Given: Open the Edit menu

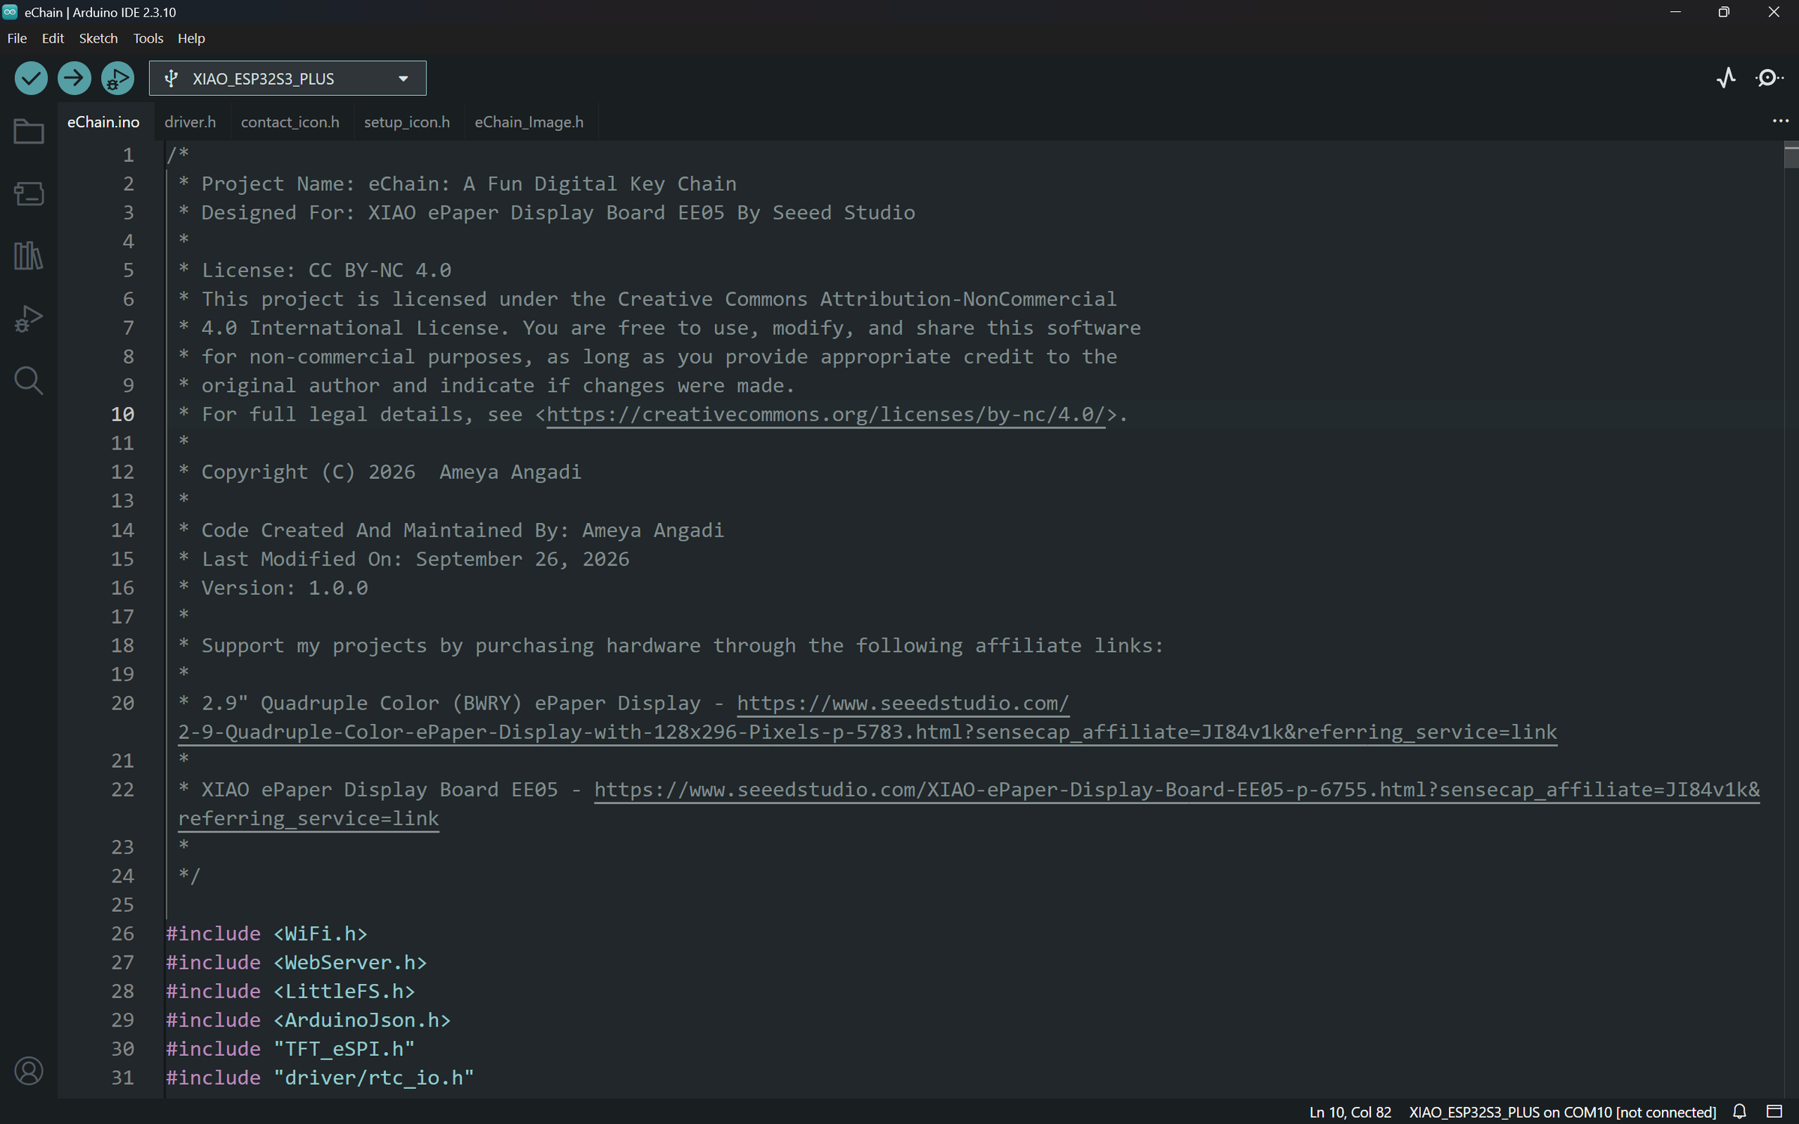Looking at the screenshot, I should pyautogui.click(x=52, y=38).
